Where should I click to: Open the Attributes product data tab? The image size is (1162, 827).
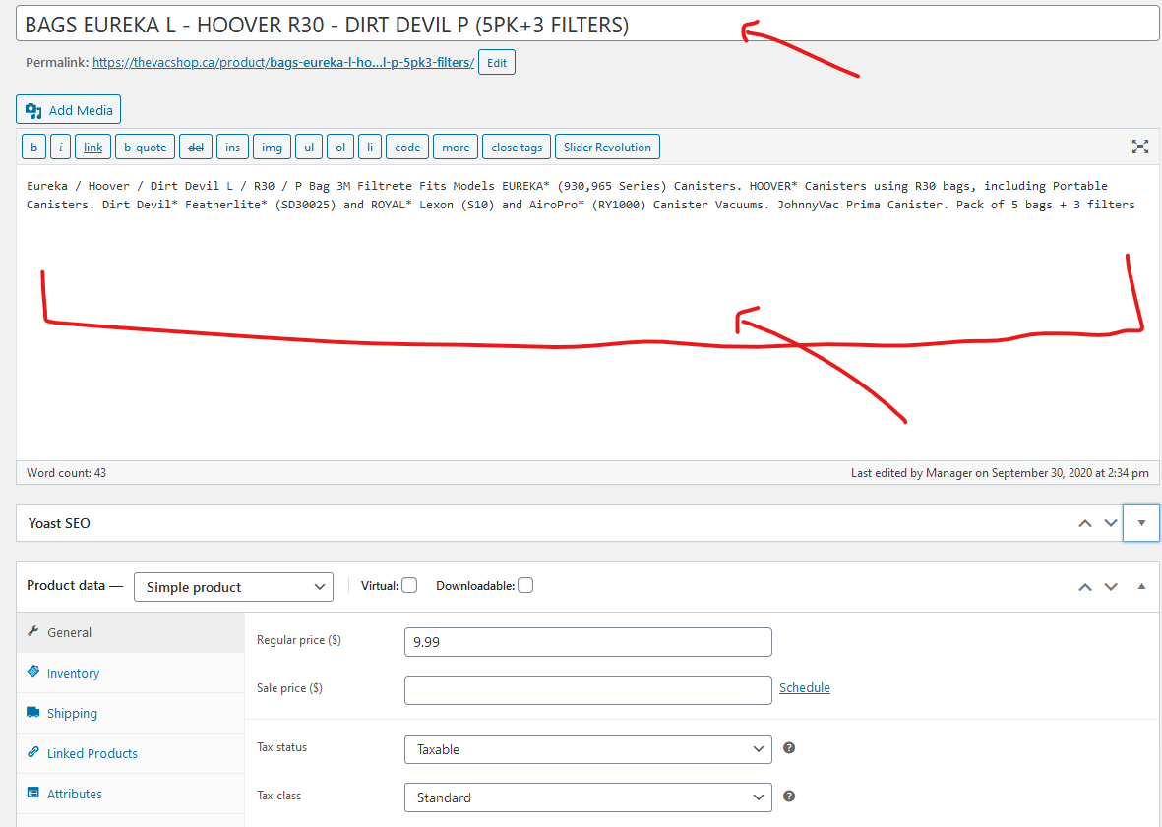[x=131, y=794]
